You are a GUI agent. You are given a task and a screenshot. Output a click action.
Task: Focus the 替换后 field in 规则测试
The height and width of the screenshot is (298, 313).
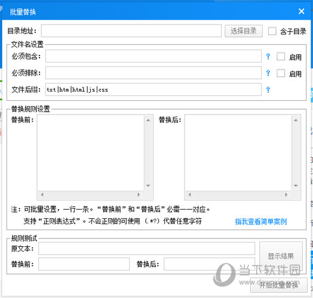[x=209, y=264]
